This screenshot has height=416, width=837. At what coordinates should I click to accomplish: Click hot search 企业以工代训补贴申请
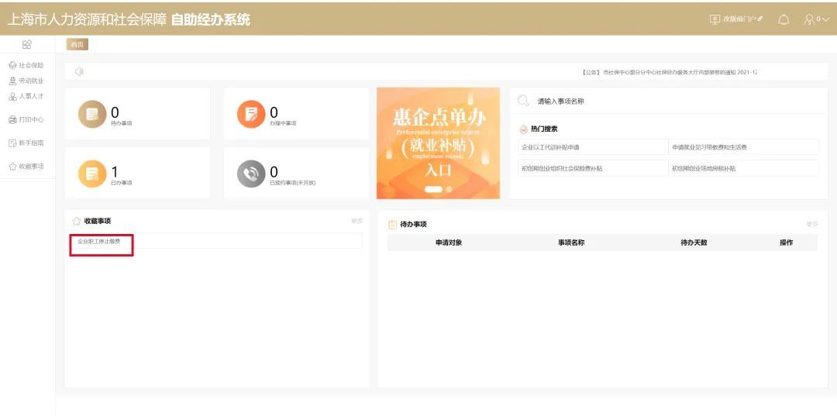click(551, 147)
